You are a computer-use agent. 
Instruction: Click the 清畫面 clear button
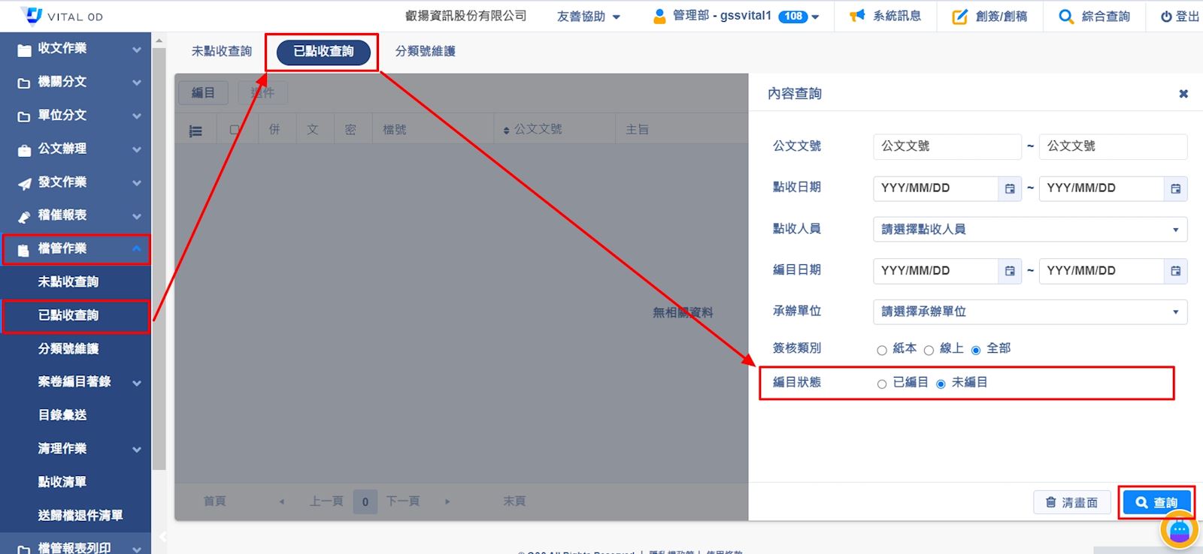1072,502
